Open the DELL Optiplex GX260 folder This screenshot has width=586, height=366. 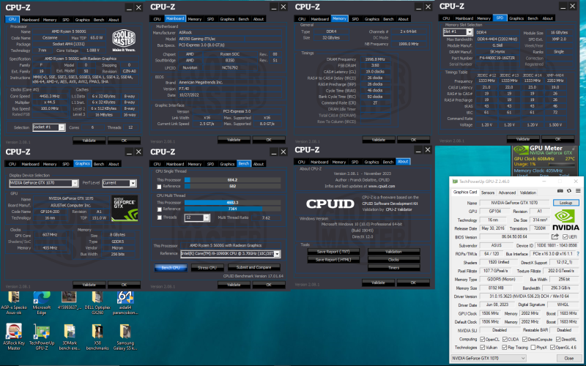(x=97, y=303)
